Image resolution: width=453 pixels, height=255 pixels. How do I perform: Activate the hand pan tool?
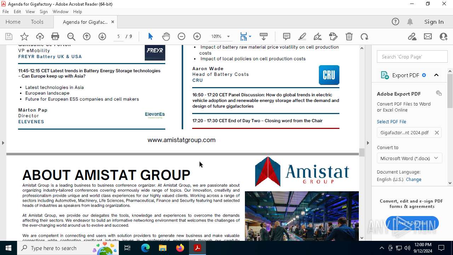[166, 36]
